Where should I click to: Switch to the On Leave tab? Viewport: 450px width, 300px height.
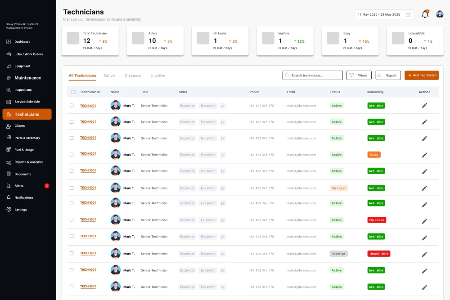(x=133, y=76)
